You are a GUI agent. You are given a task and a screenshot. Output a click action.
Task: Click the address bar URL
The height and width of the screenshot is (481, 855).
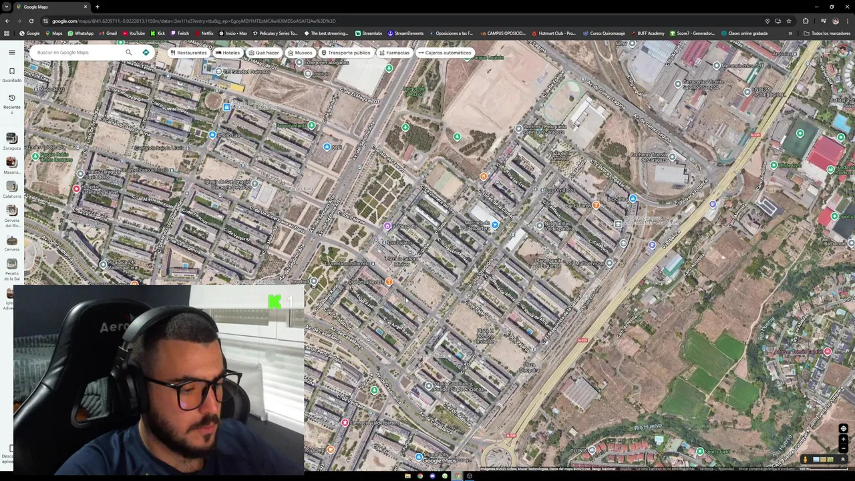(x=194, y=21)
